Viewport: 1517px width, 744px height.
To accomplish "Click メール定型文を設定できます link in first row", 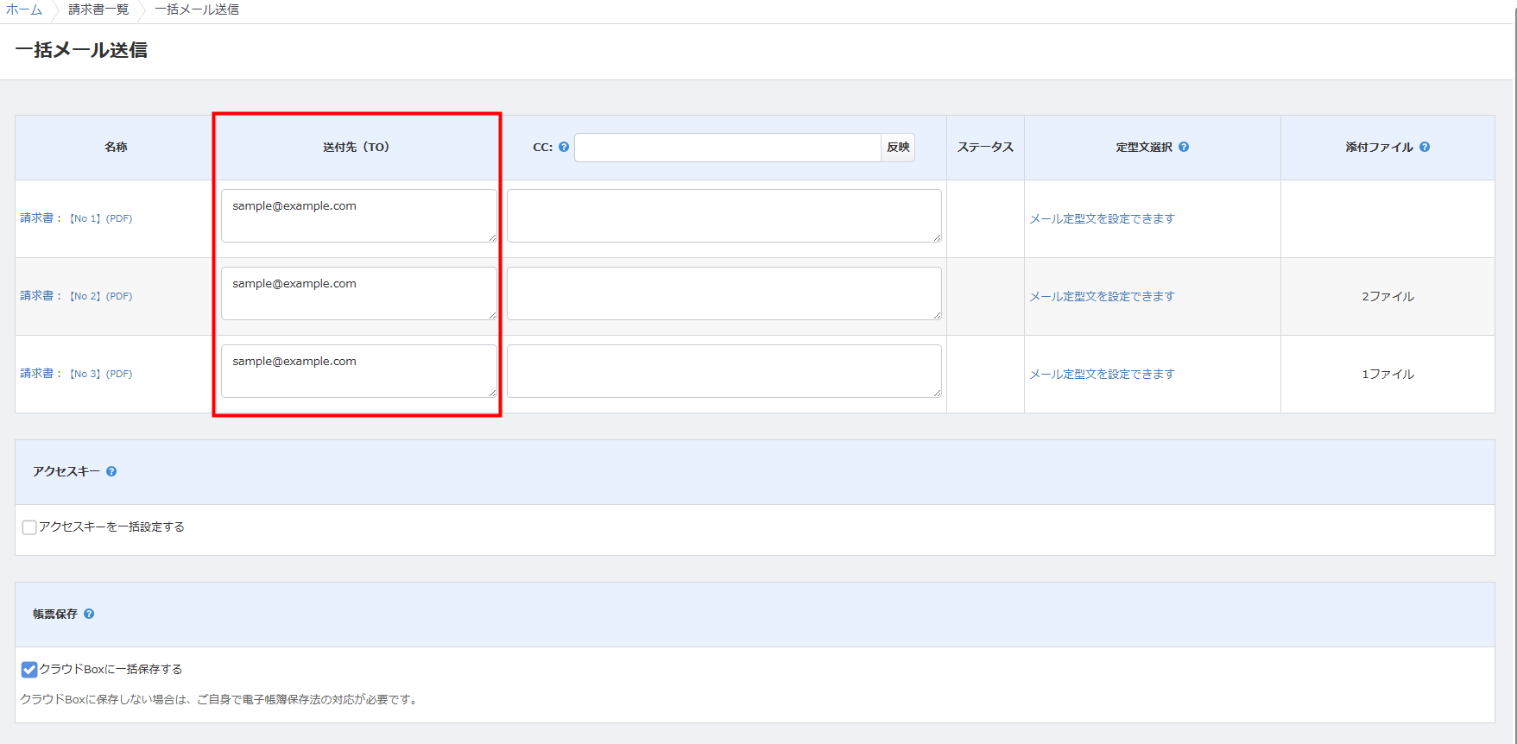I will coord(1102,219).
